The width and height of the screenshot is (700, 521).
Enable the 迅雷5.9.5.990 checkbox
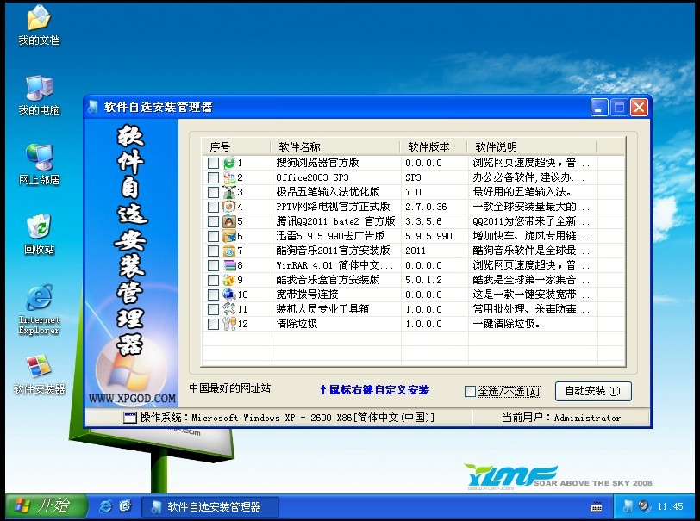coord(214,237)
